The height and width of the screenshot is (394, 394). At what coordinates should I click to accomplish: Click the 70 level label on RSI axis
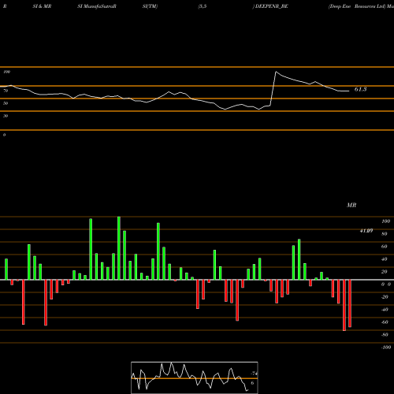click(x=6, y=91)
